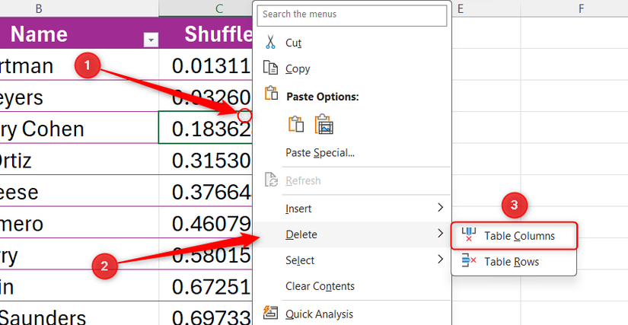The image size is (628, 325).
Task: Select the cell containing 0.69733
Action: (x=206, y=314)
